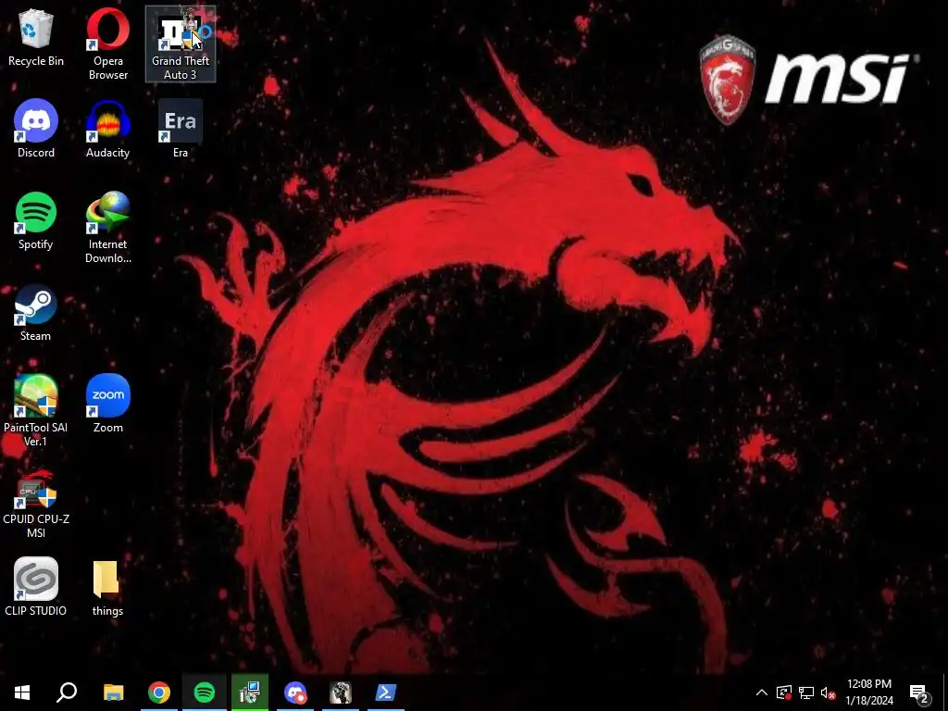Screen dimensions: 948x711
Task: Switch to PowerShell in the taskbar
Action: pyautogui.click(x=386, y=692)
